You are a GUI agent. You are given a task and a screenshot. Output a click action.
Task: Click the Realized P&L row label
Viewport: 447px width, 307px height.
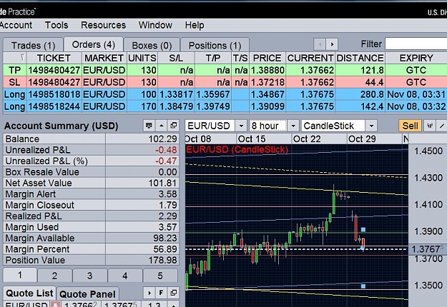(x=34, y=216)
